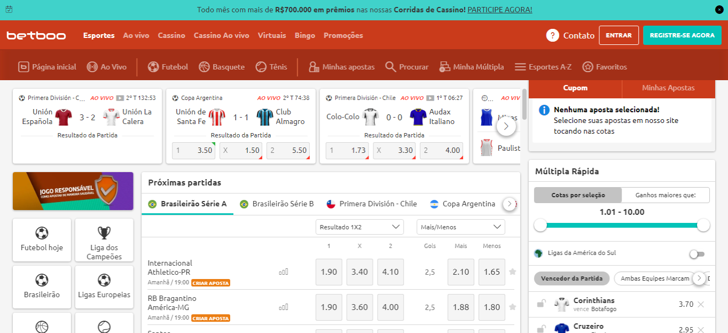Open statistics icon for RB Bragantino América-MG
The image size is (728, 333).
click(x=284, y=307)
